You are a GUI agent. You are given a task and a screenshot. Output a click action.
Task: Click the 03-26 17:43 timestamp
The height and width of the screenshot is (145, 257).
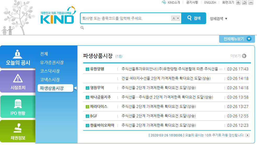238,69
